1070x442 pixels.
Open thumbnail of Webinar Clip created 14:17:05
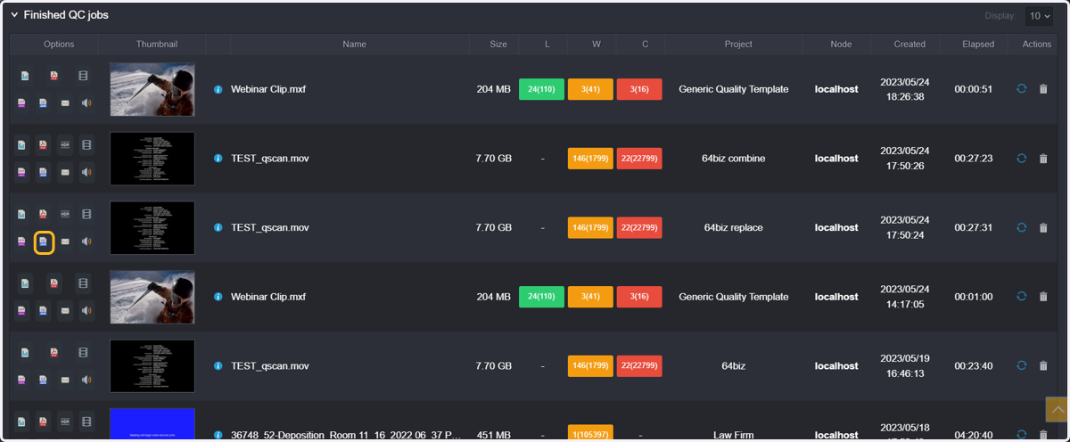(152, 297)
